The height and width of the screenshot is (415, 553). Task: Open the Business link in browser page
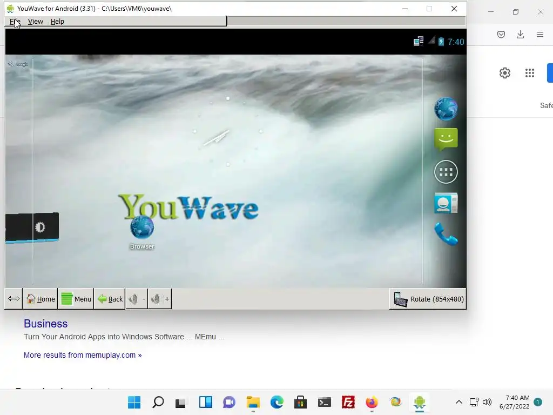pos(45,324)
